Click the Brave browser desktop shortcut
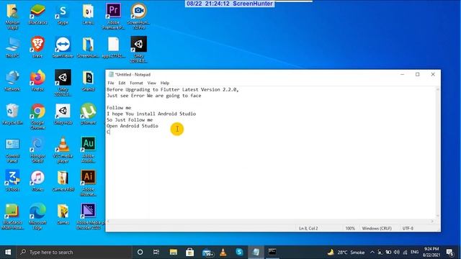Viewport: 461px width, 259px height. tap(37, 47)
